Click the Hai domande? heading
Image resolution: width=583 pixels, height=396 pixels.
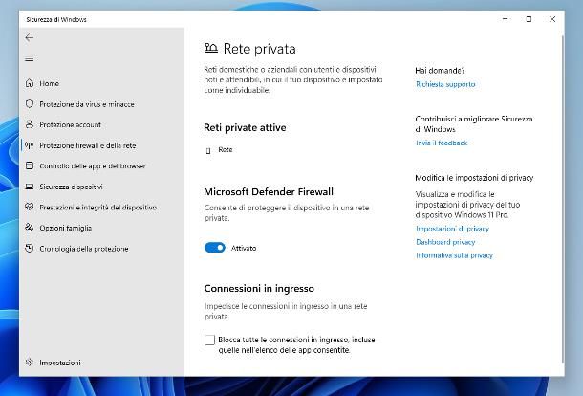pyautogui.click(x=440, y=71)
